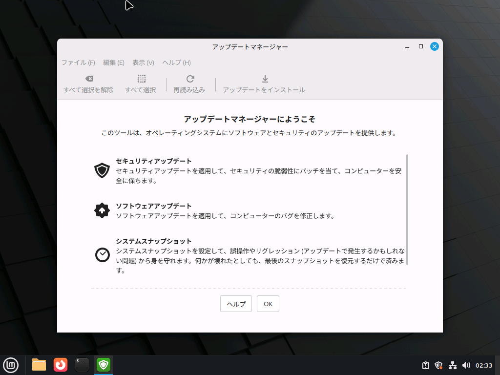500x375 pixels.
Task: Open the file manager from taskbar
Action: (39, 365)
